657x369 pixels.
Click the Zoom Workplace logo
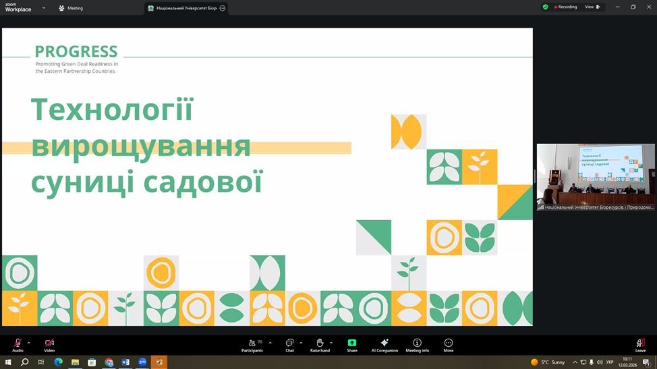tap(18, 7)
